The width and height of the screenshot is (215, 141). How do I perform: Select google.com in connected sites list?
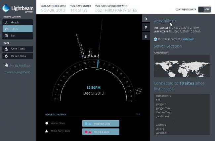[163, 108]
